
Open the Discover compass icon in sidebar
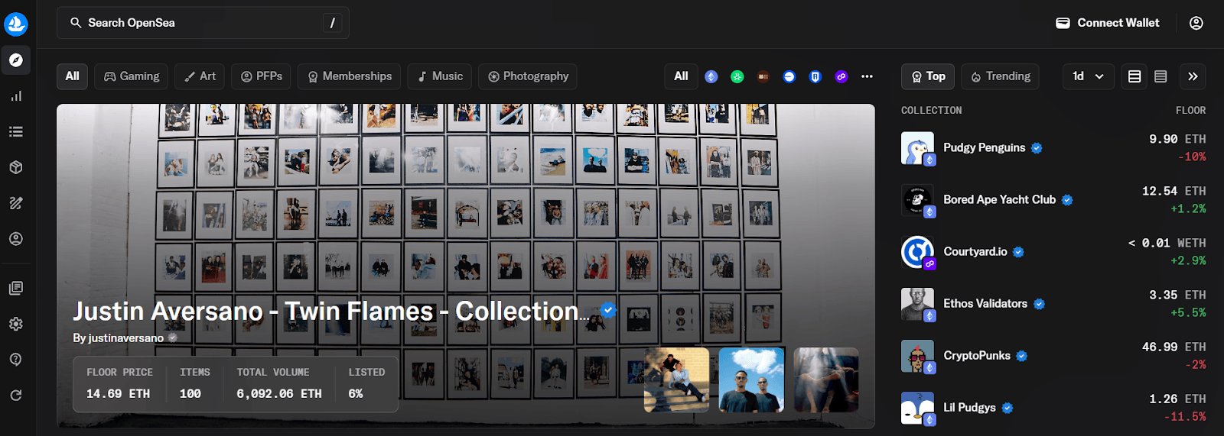pyautogui.click(x=16, y=60)
